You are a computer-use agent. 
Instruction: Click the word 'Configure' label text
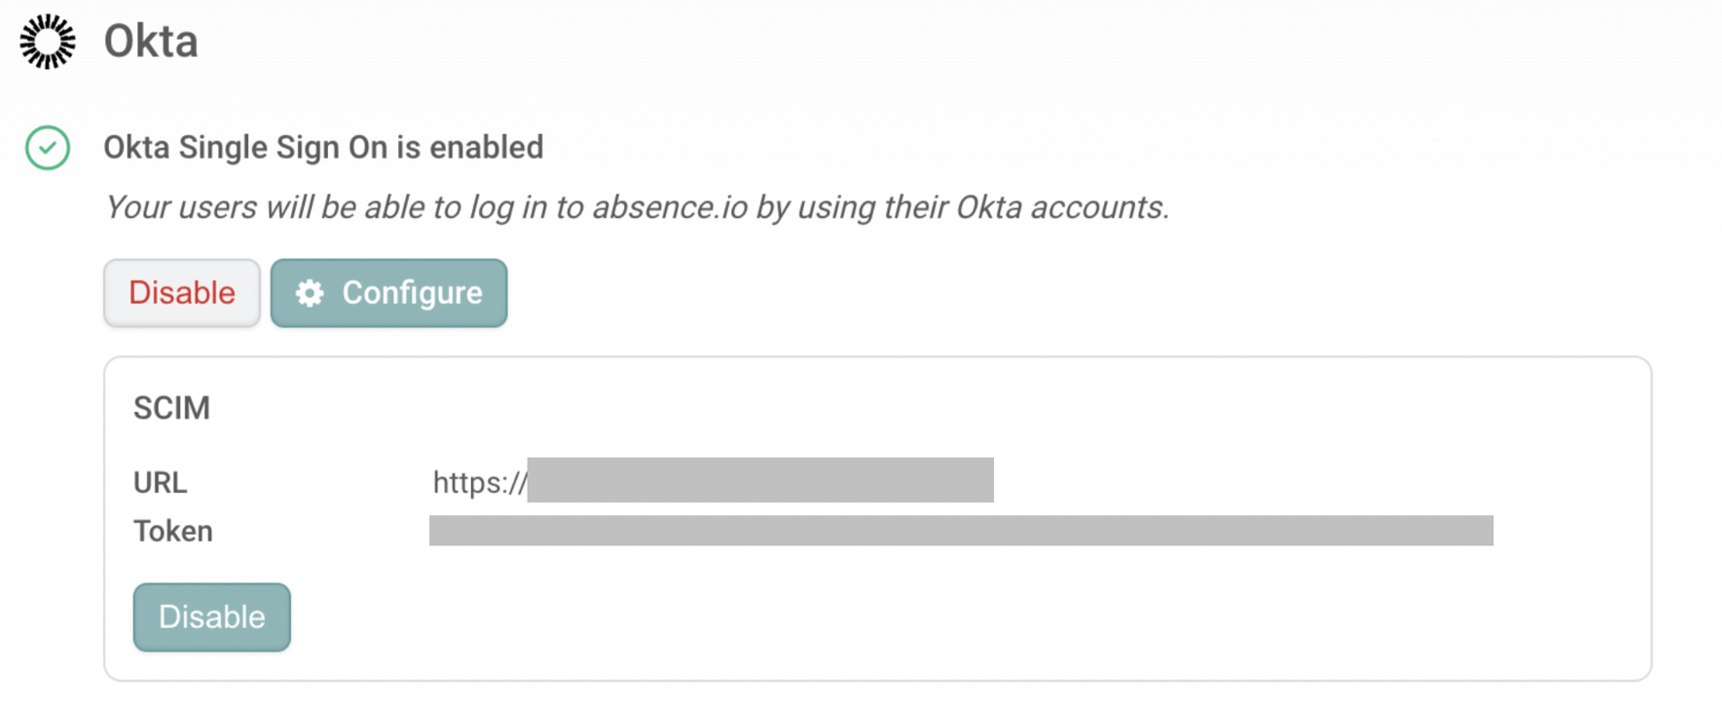(x=412, y=293)
